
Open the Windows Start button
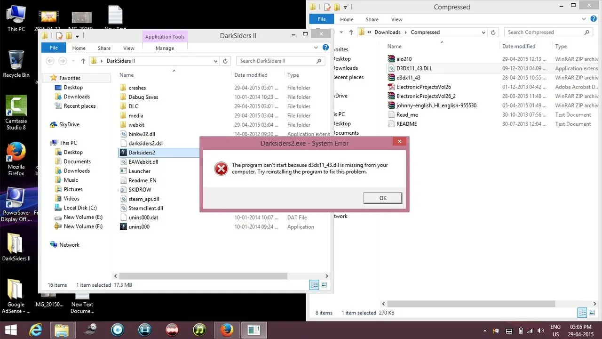point(11,330)
